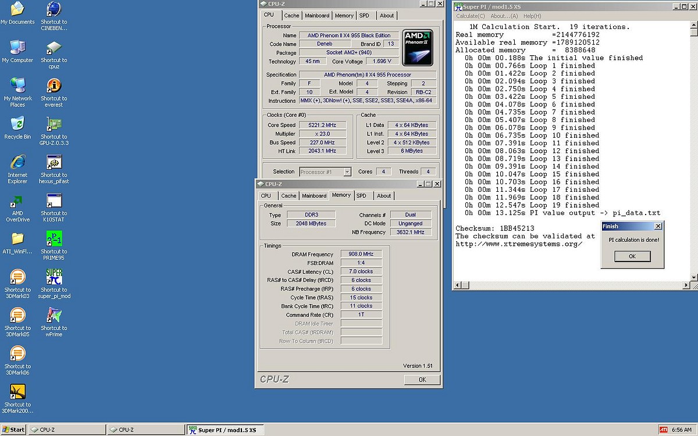Open the PRIME95 shortcut icon
This screenshot has height=436, width=698.
tap(54, 240)
